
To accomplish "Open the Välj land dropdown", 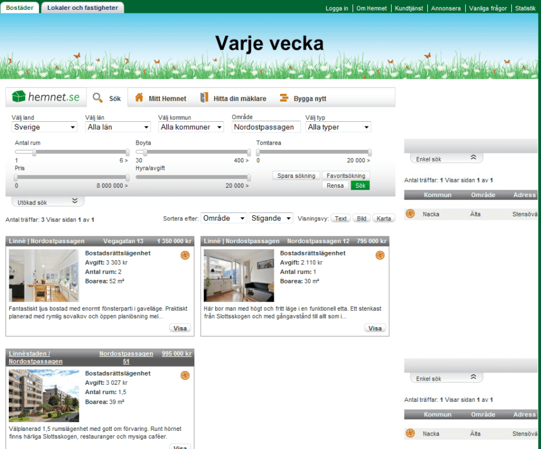I will click(44, 127).
